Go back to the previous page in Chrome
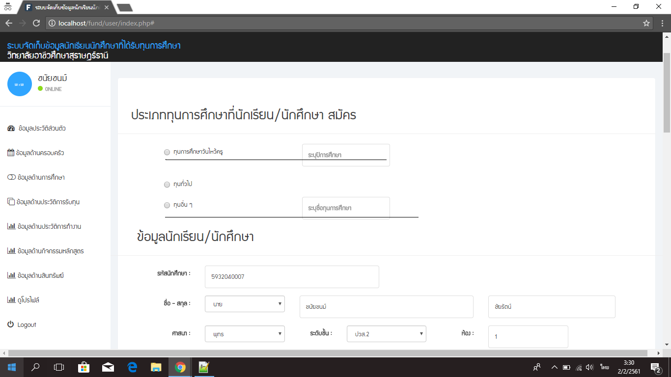671x377 pixels. [x=8, y=23]
